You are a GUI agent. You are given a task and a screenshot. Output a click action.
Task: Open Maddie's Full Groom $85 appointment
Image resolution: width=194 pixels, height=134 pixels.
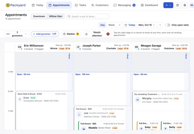click(x=102, y=126)
